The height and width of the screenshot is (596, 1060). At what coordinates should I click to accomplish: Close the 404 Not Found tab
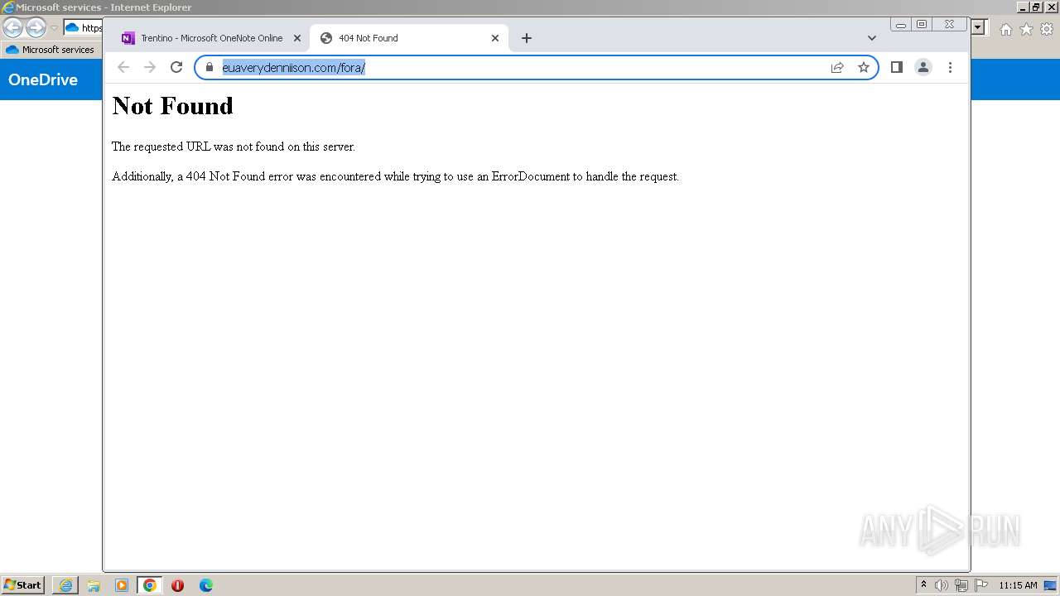coord(495,38)
